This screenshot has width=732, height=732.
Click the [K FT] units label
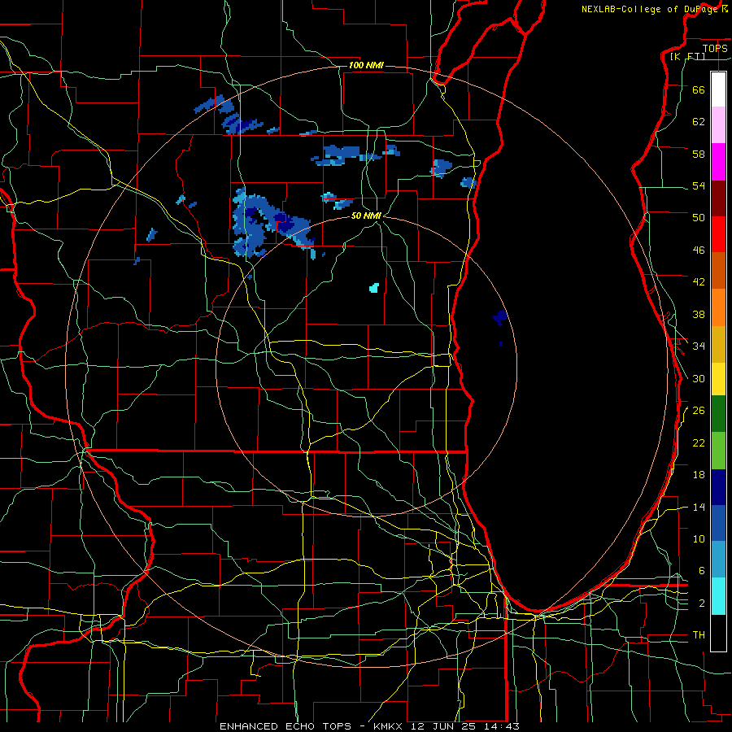coord(687,56)
